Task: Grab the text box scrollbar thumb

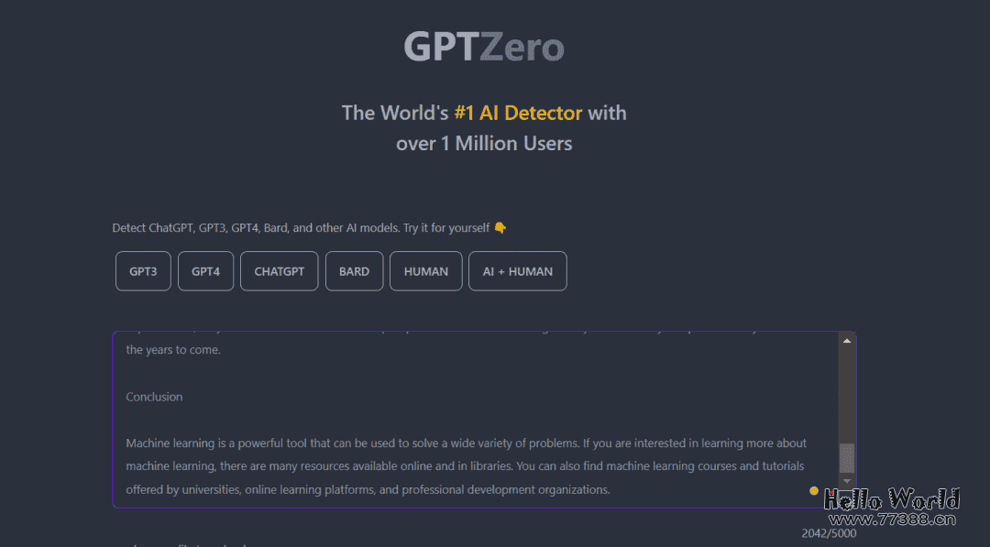Action: click(847, 457)
